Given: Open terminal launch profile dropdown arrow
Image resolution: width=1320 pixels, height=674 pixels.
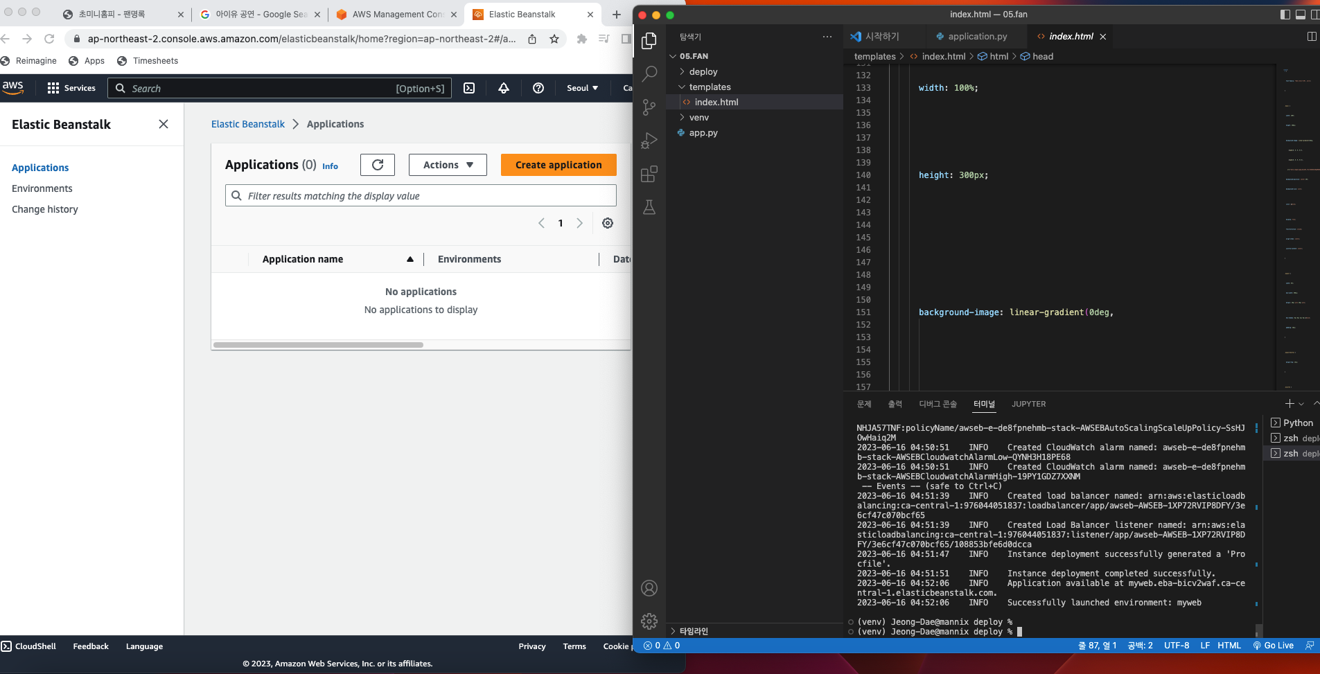Looking at the screenshot, I should click(x=1301, y=404).
